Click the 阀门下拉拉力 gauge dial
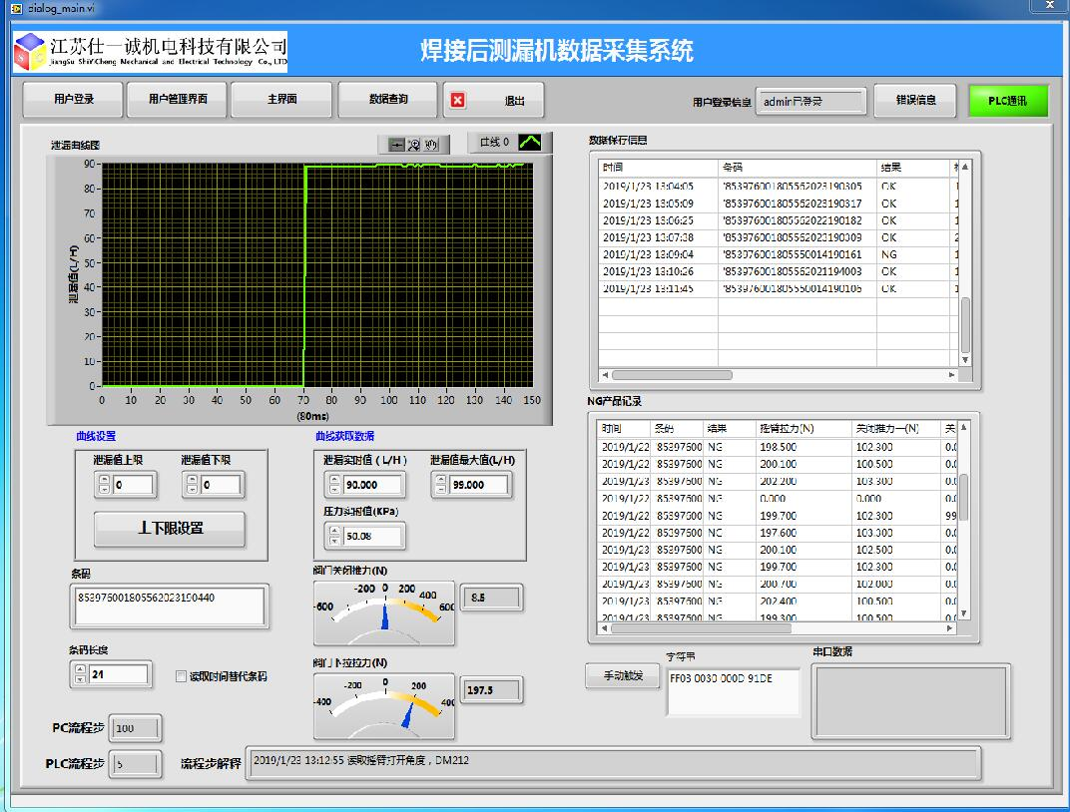This screenshot has width=1070, height=812. tap(384, 706)
